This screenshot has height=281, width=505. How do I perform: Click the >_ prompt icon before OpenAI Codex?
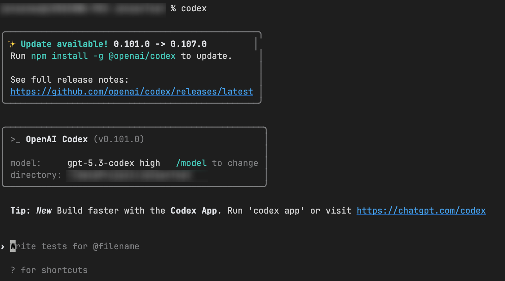[x=15, y=139]
